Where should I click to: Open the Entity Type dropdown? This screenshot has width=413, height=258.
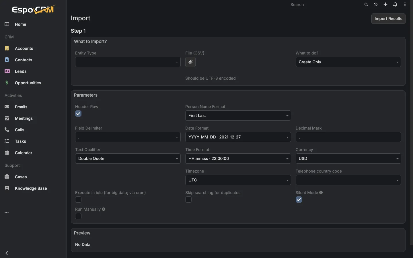tap(128, 62)
